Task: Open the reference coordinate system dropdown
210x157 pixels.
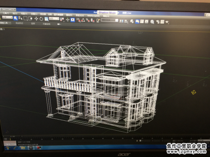Action: [54, 19]
